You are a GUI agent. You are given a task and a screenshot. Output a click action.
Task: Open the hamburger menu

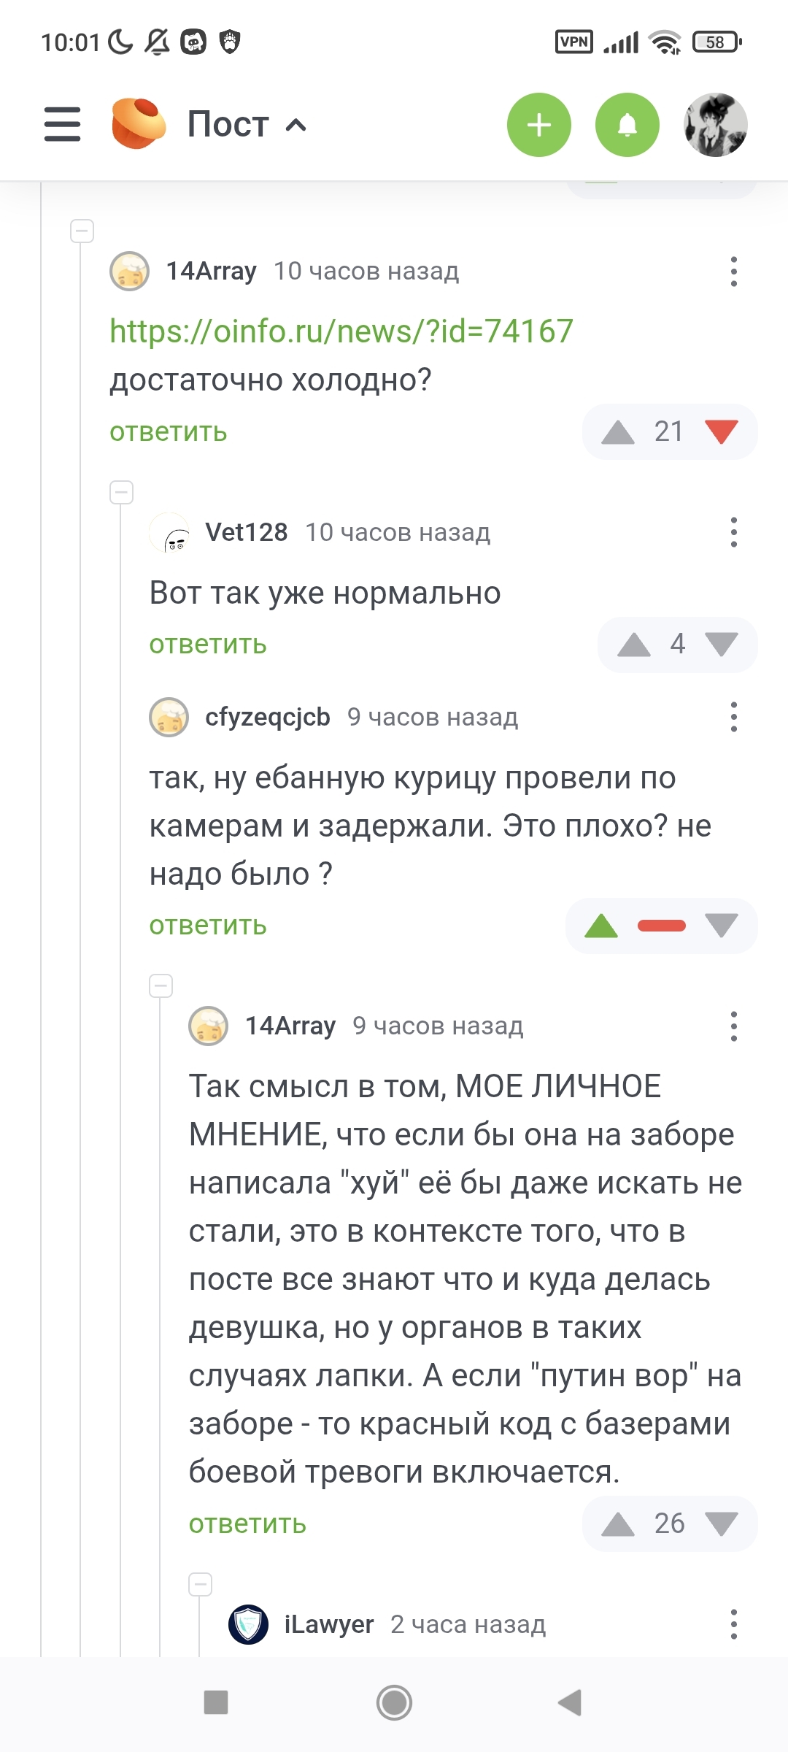tap(62, 124)
